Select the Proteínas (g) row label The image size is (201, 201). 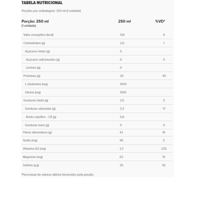(x=32, y=76)
